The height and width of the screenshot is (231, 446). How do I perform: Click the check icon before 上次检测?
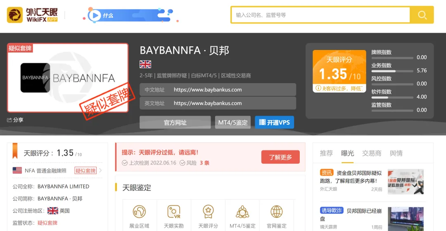click(x=125, y=163)
